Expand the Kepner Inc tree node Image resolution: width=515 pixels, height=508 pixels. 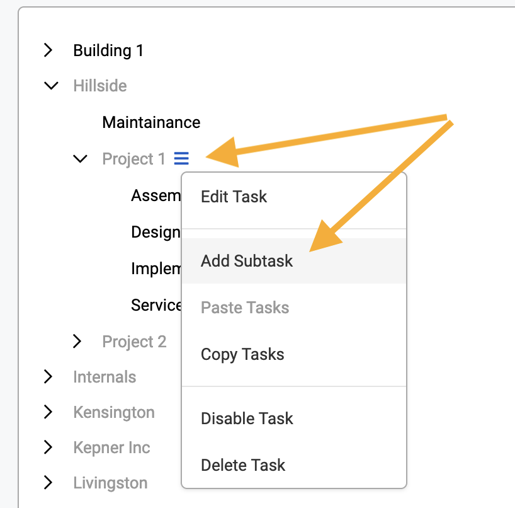48,447
